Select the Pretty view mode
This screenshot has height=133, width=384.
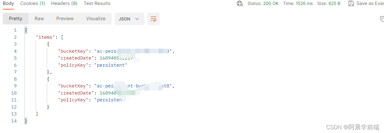point(15,19)
